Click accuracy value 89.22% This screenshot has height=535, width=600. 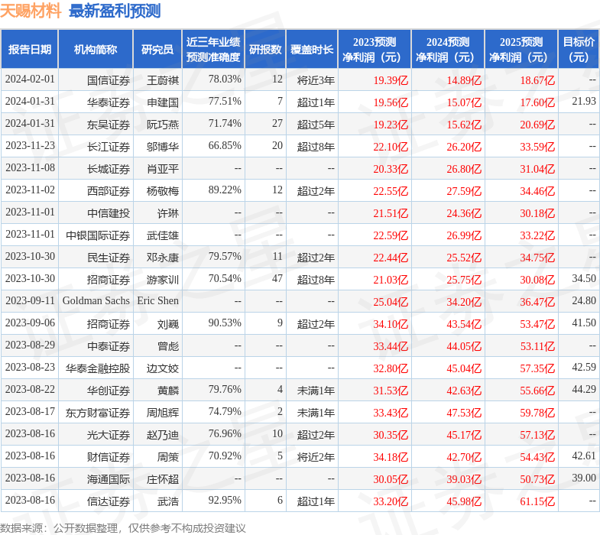[225, 190]
